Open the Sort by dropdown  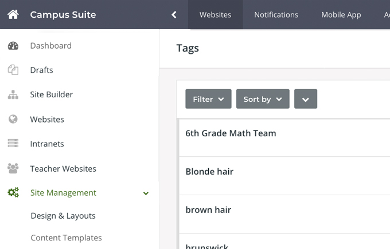(x=262, y=99)
